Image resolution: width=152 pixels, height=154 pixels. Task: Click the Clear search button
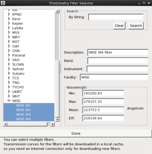click(119, 25)
